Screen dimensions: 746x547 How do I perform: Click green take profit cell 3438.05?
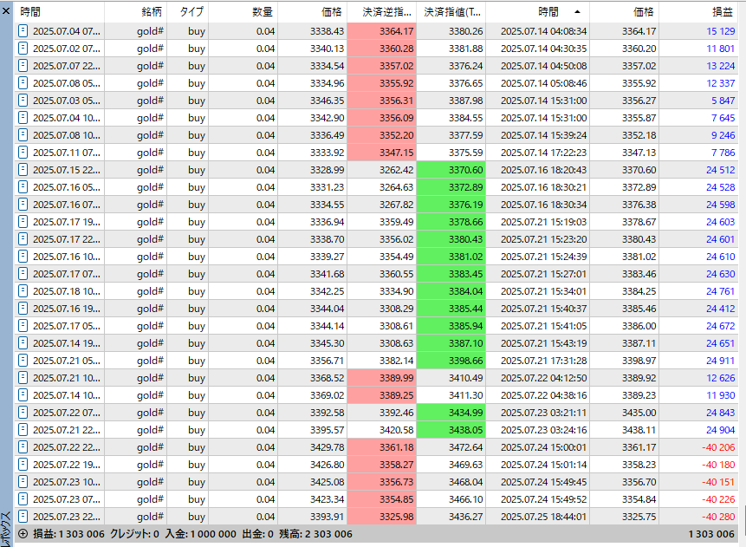(451, 430)
